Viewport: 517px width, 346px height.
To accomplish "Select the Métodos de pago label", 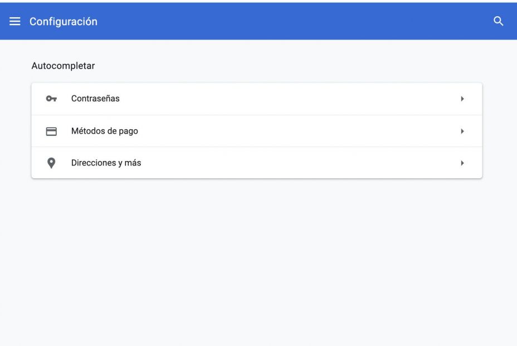I will coord(104,131).
